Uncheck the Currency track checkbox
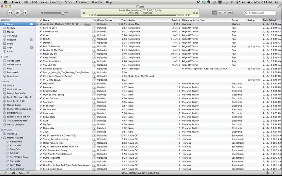The image size is (282, 176). (x=41, y=161)
